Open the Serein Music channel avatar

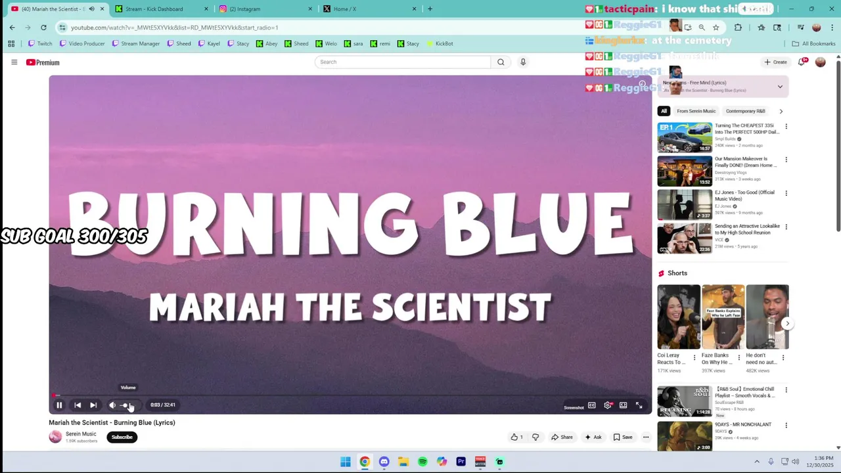click(x=55, y=437)
